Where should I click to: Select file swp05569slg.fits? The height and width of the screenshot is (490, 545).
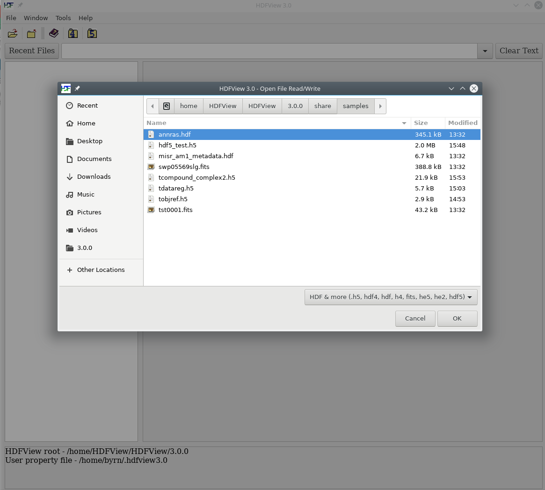click(x=312, y=167)
